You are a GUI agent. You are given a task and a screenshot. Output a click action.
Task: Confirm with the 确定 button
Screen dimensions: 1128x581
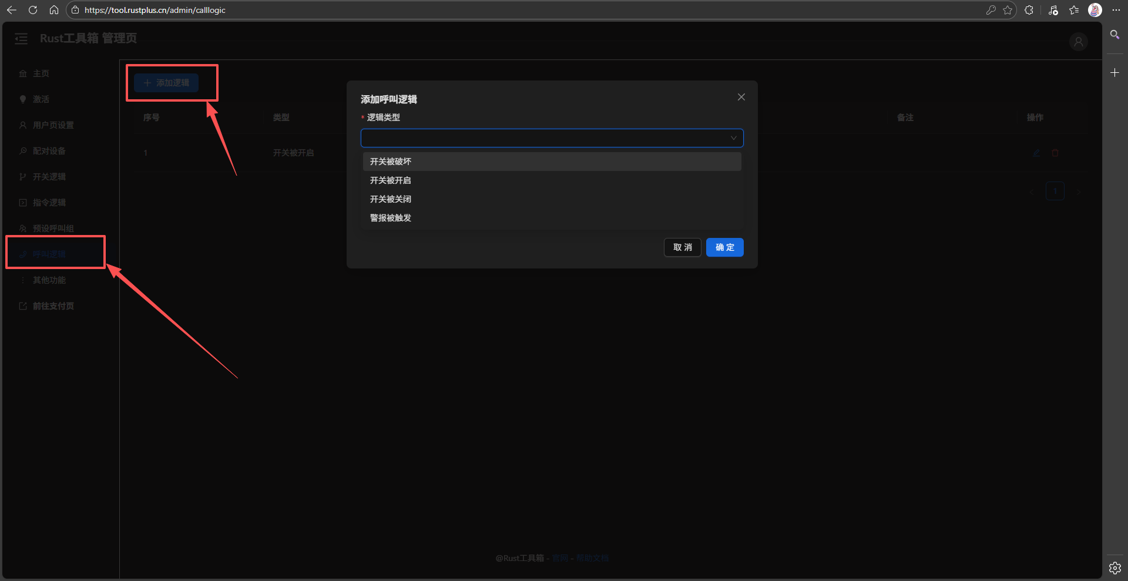724,247
